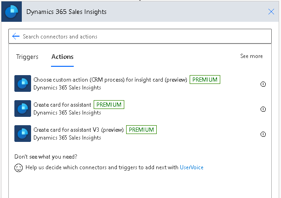
Task: Click the Dynamics 365 Sales Insights header logo
Action: 12,12
